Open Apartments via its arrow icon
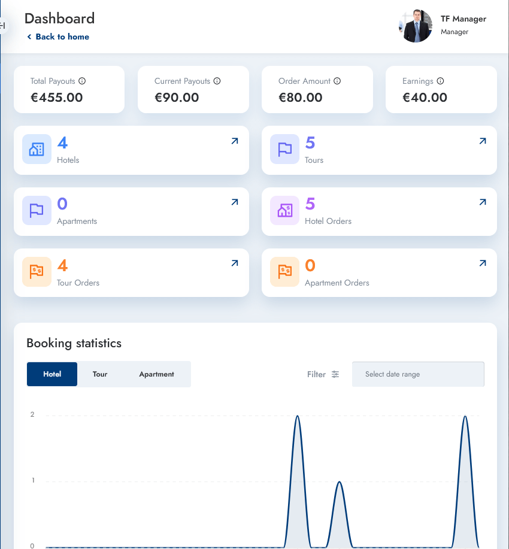Viewport: 509px width, 549px height. 235,202
